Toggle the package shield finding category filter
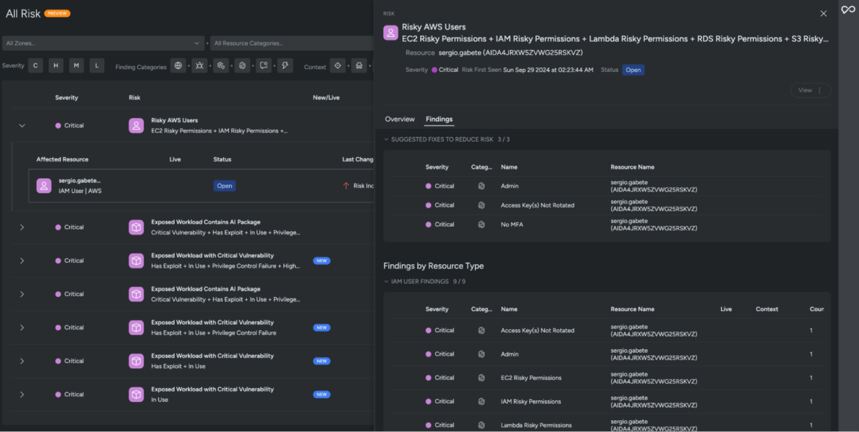This screenshot has width=859, height=432. point(221,66)
